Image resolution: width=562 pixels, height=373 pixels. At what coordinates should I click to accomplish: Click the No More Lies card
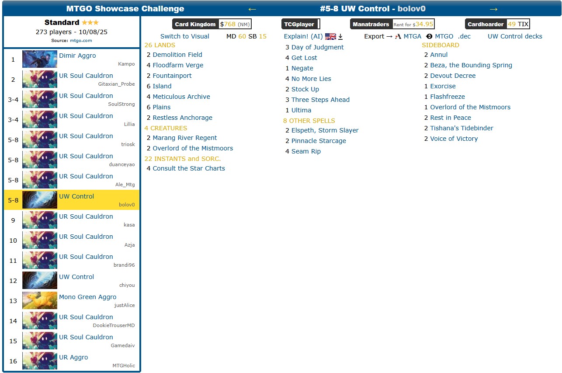click(x=311, y=79)
